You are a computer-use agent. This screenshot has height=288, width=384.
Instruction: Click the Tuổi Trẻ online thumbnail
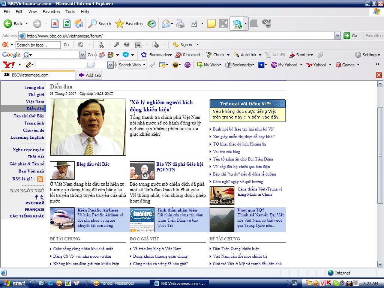[x=142, y=220]
